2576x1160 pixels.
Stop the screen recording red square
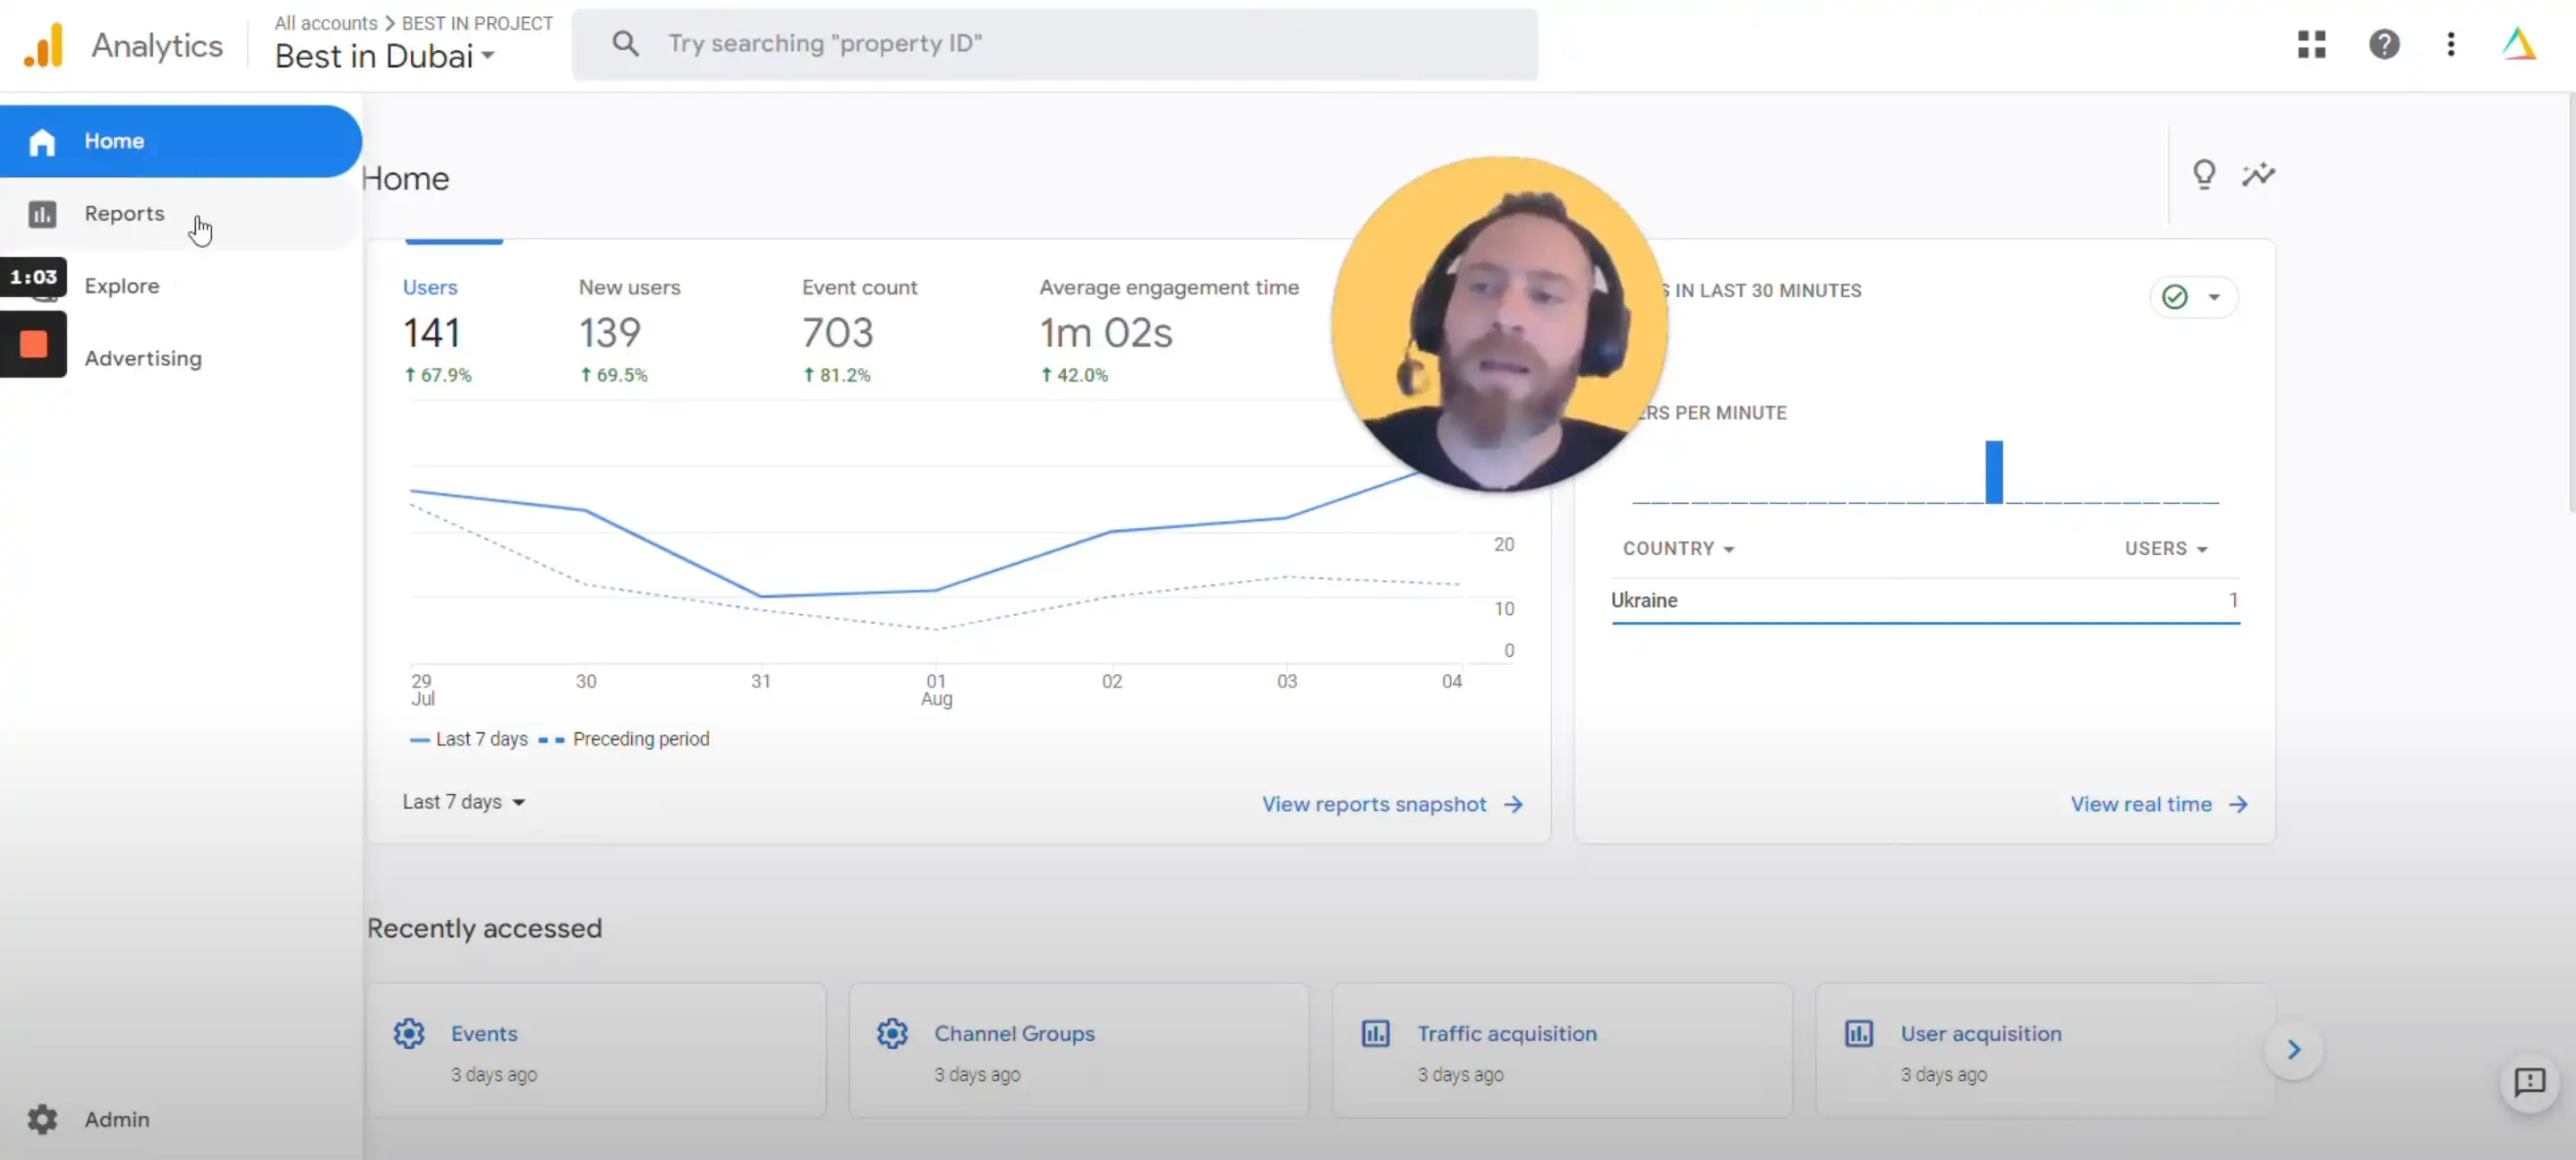(33, 344)
